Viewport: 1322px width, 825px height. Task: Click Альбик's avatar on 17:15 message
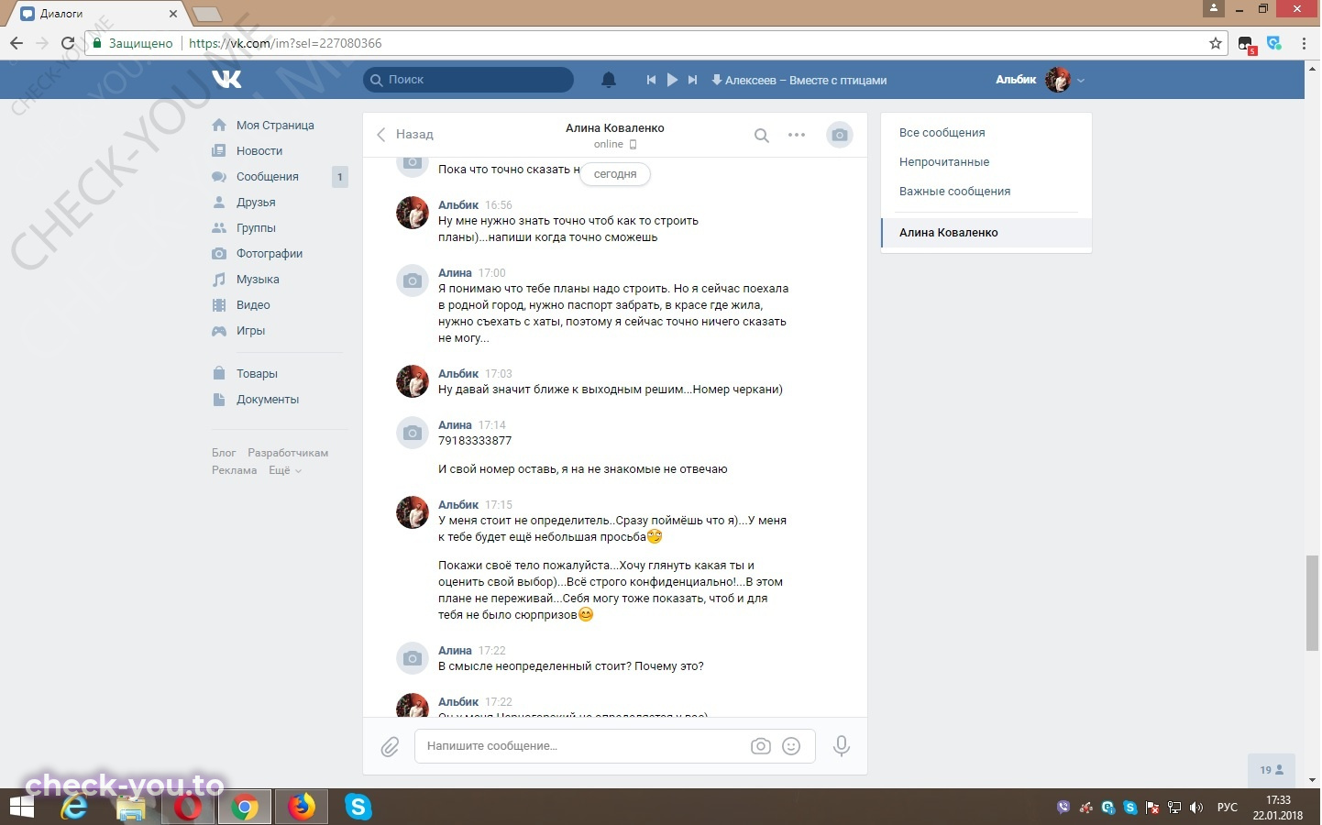(413, 512)
